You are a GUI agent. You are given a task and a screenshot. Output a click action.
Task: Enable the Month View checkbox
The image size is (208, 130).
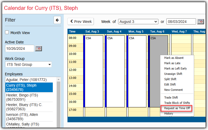[7, 32]
